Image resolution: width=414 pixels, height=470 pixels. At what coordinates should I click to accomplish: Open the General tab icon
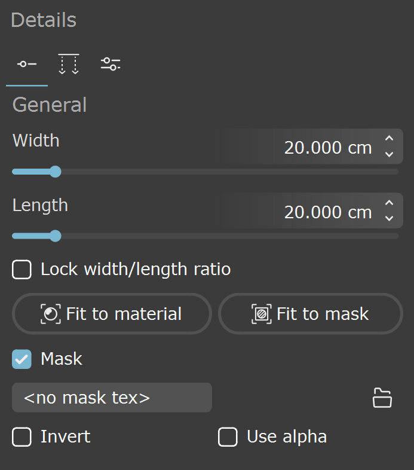27,64
